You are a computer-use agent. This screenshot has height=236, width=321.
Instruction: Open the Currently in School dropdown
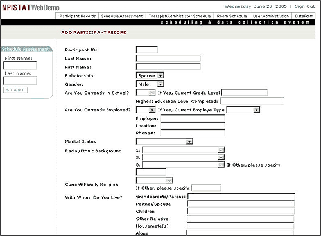click(x=146, y=93)
